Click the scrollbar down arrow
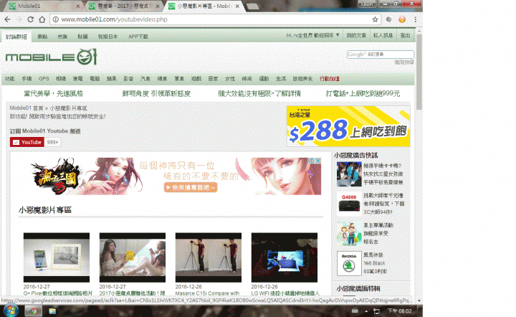This screenshot has height=317, width=516. click(419, 301)
